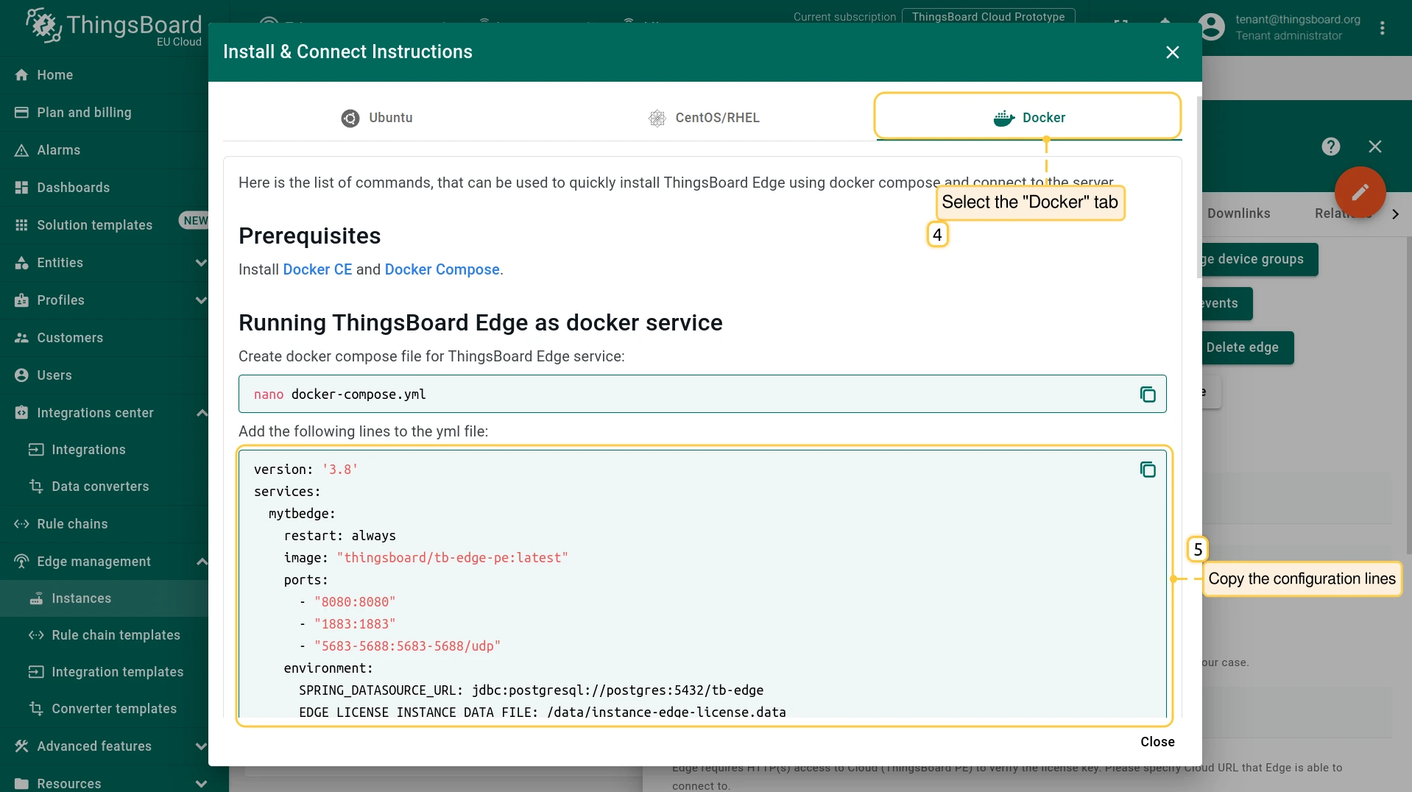Copy the nano docker-compose.yml command

[x=1147, y=395]
